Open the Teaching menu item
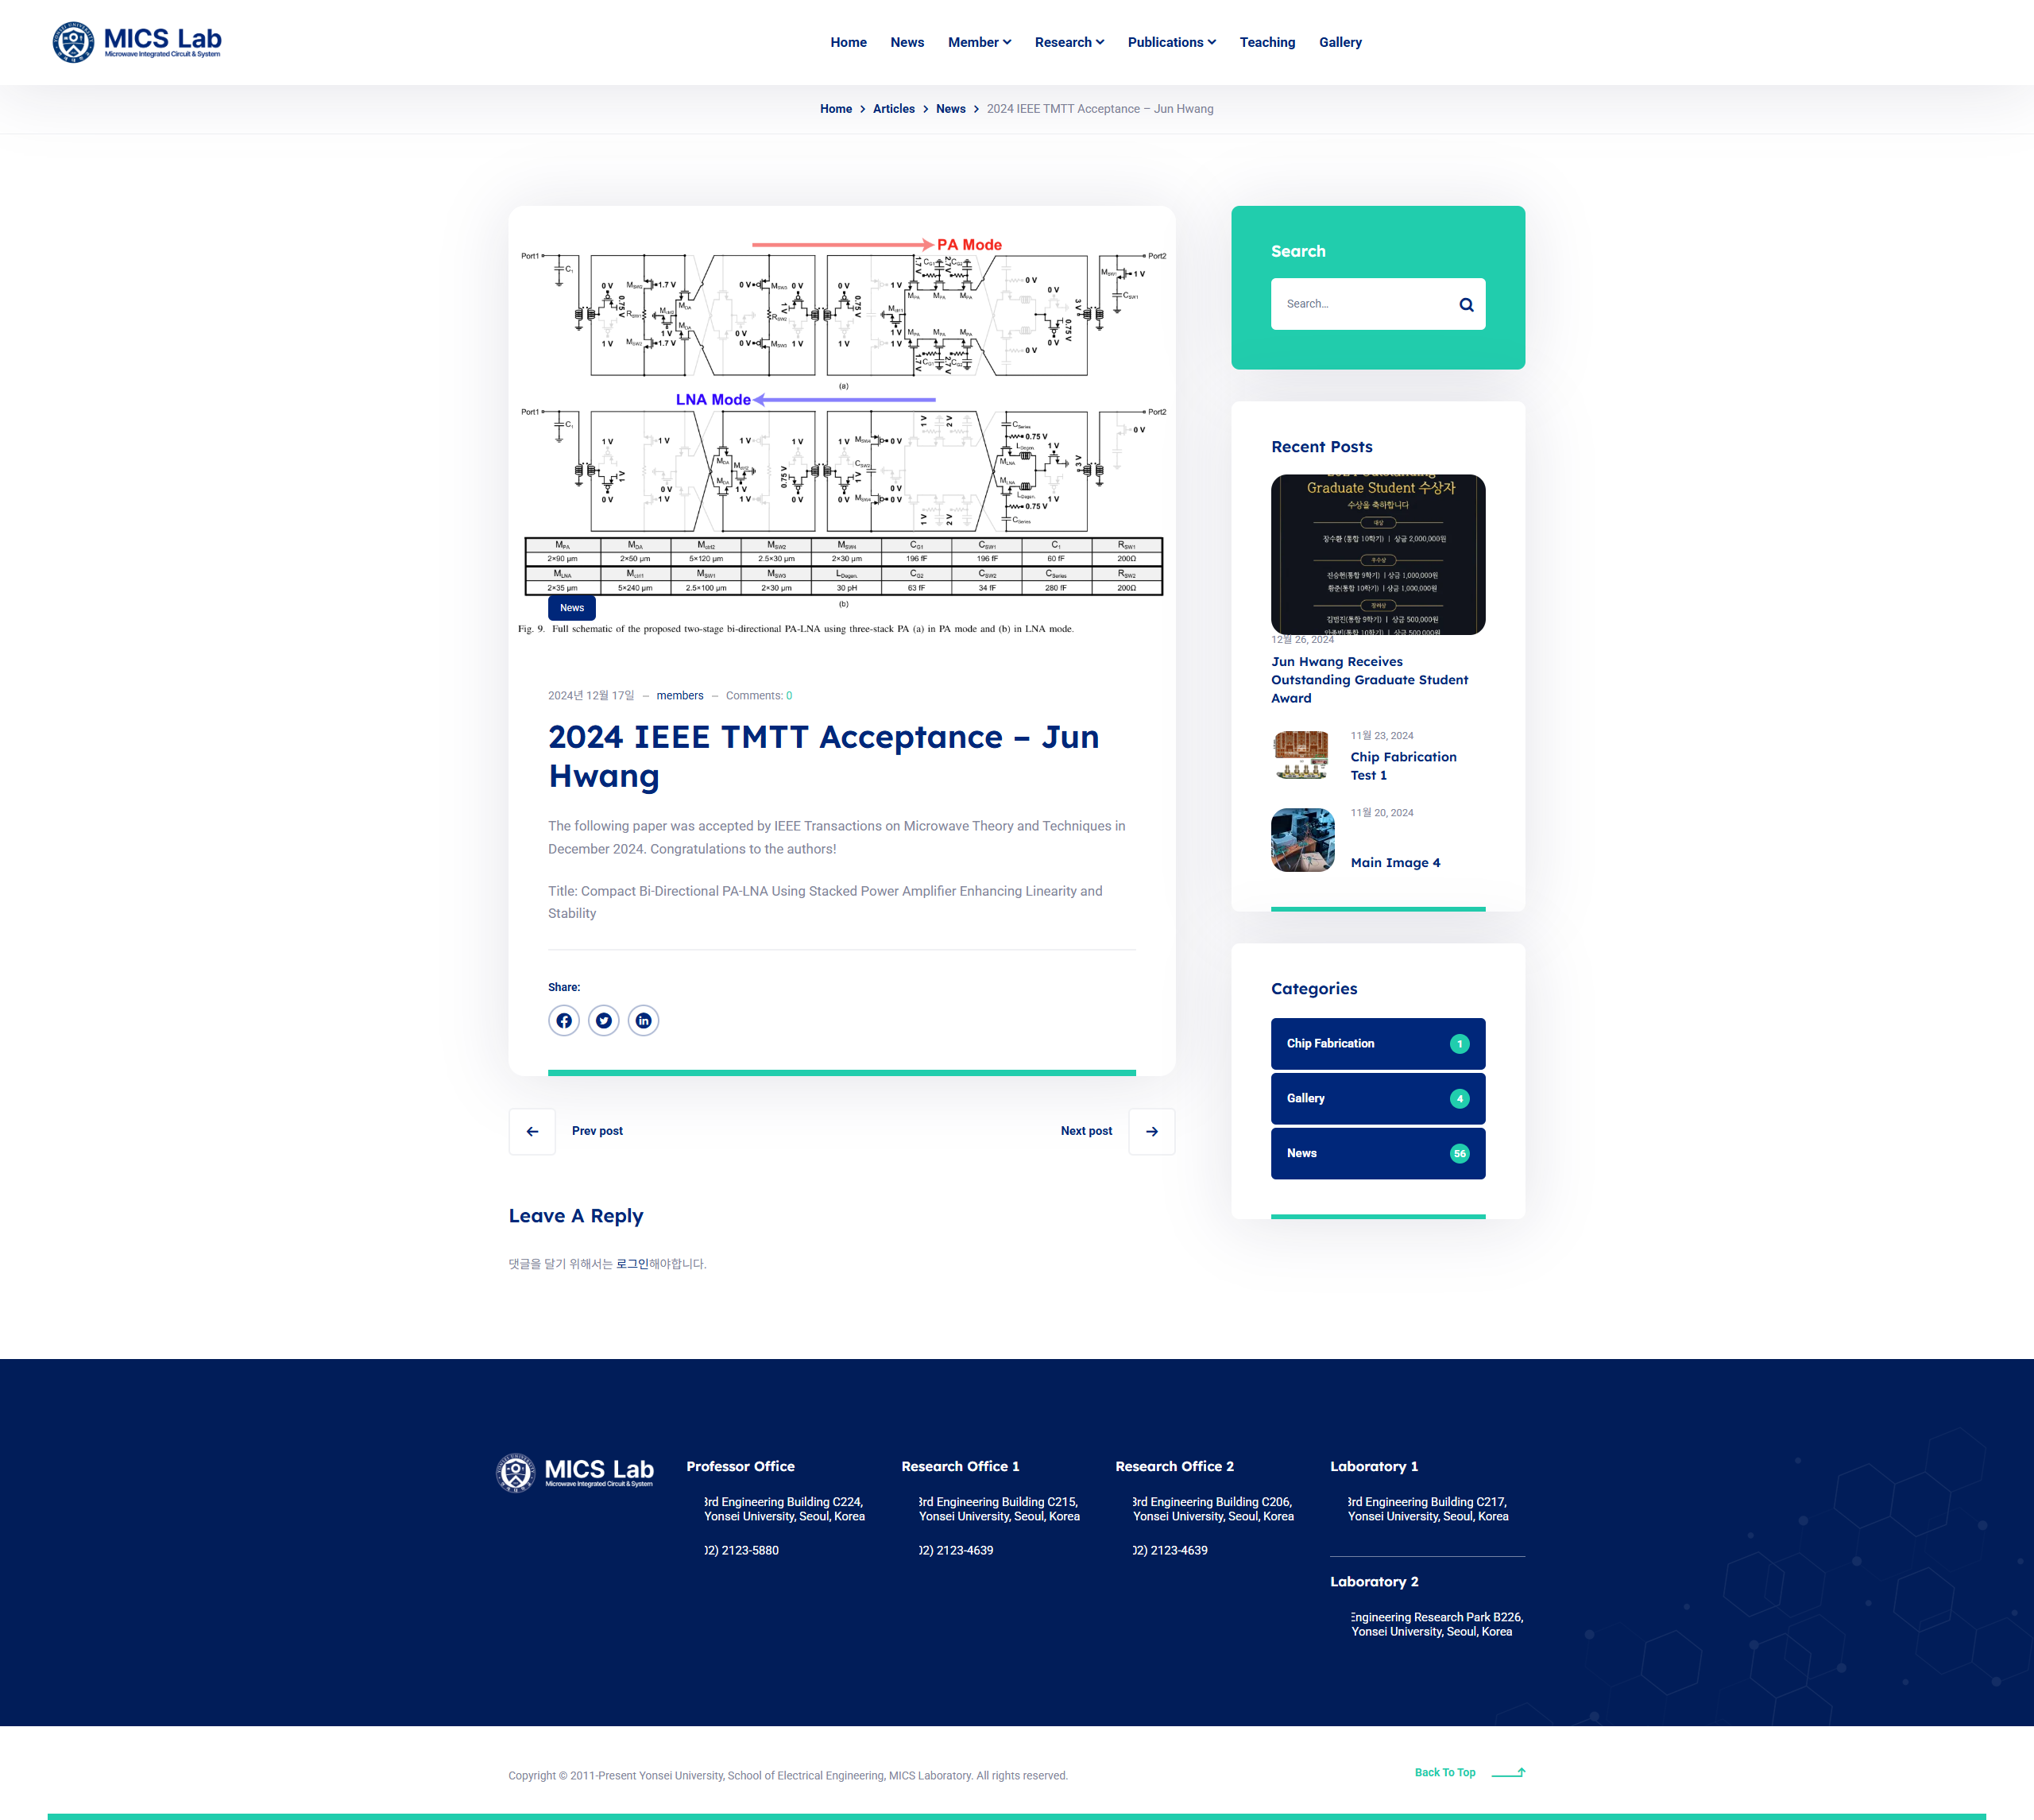 pos(1266,42)
